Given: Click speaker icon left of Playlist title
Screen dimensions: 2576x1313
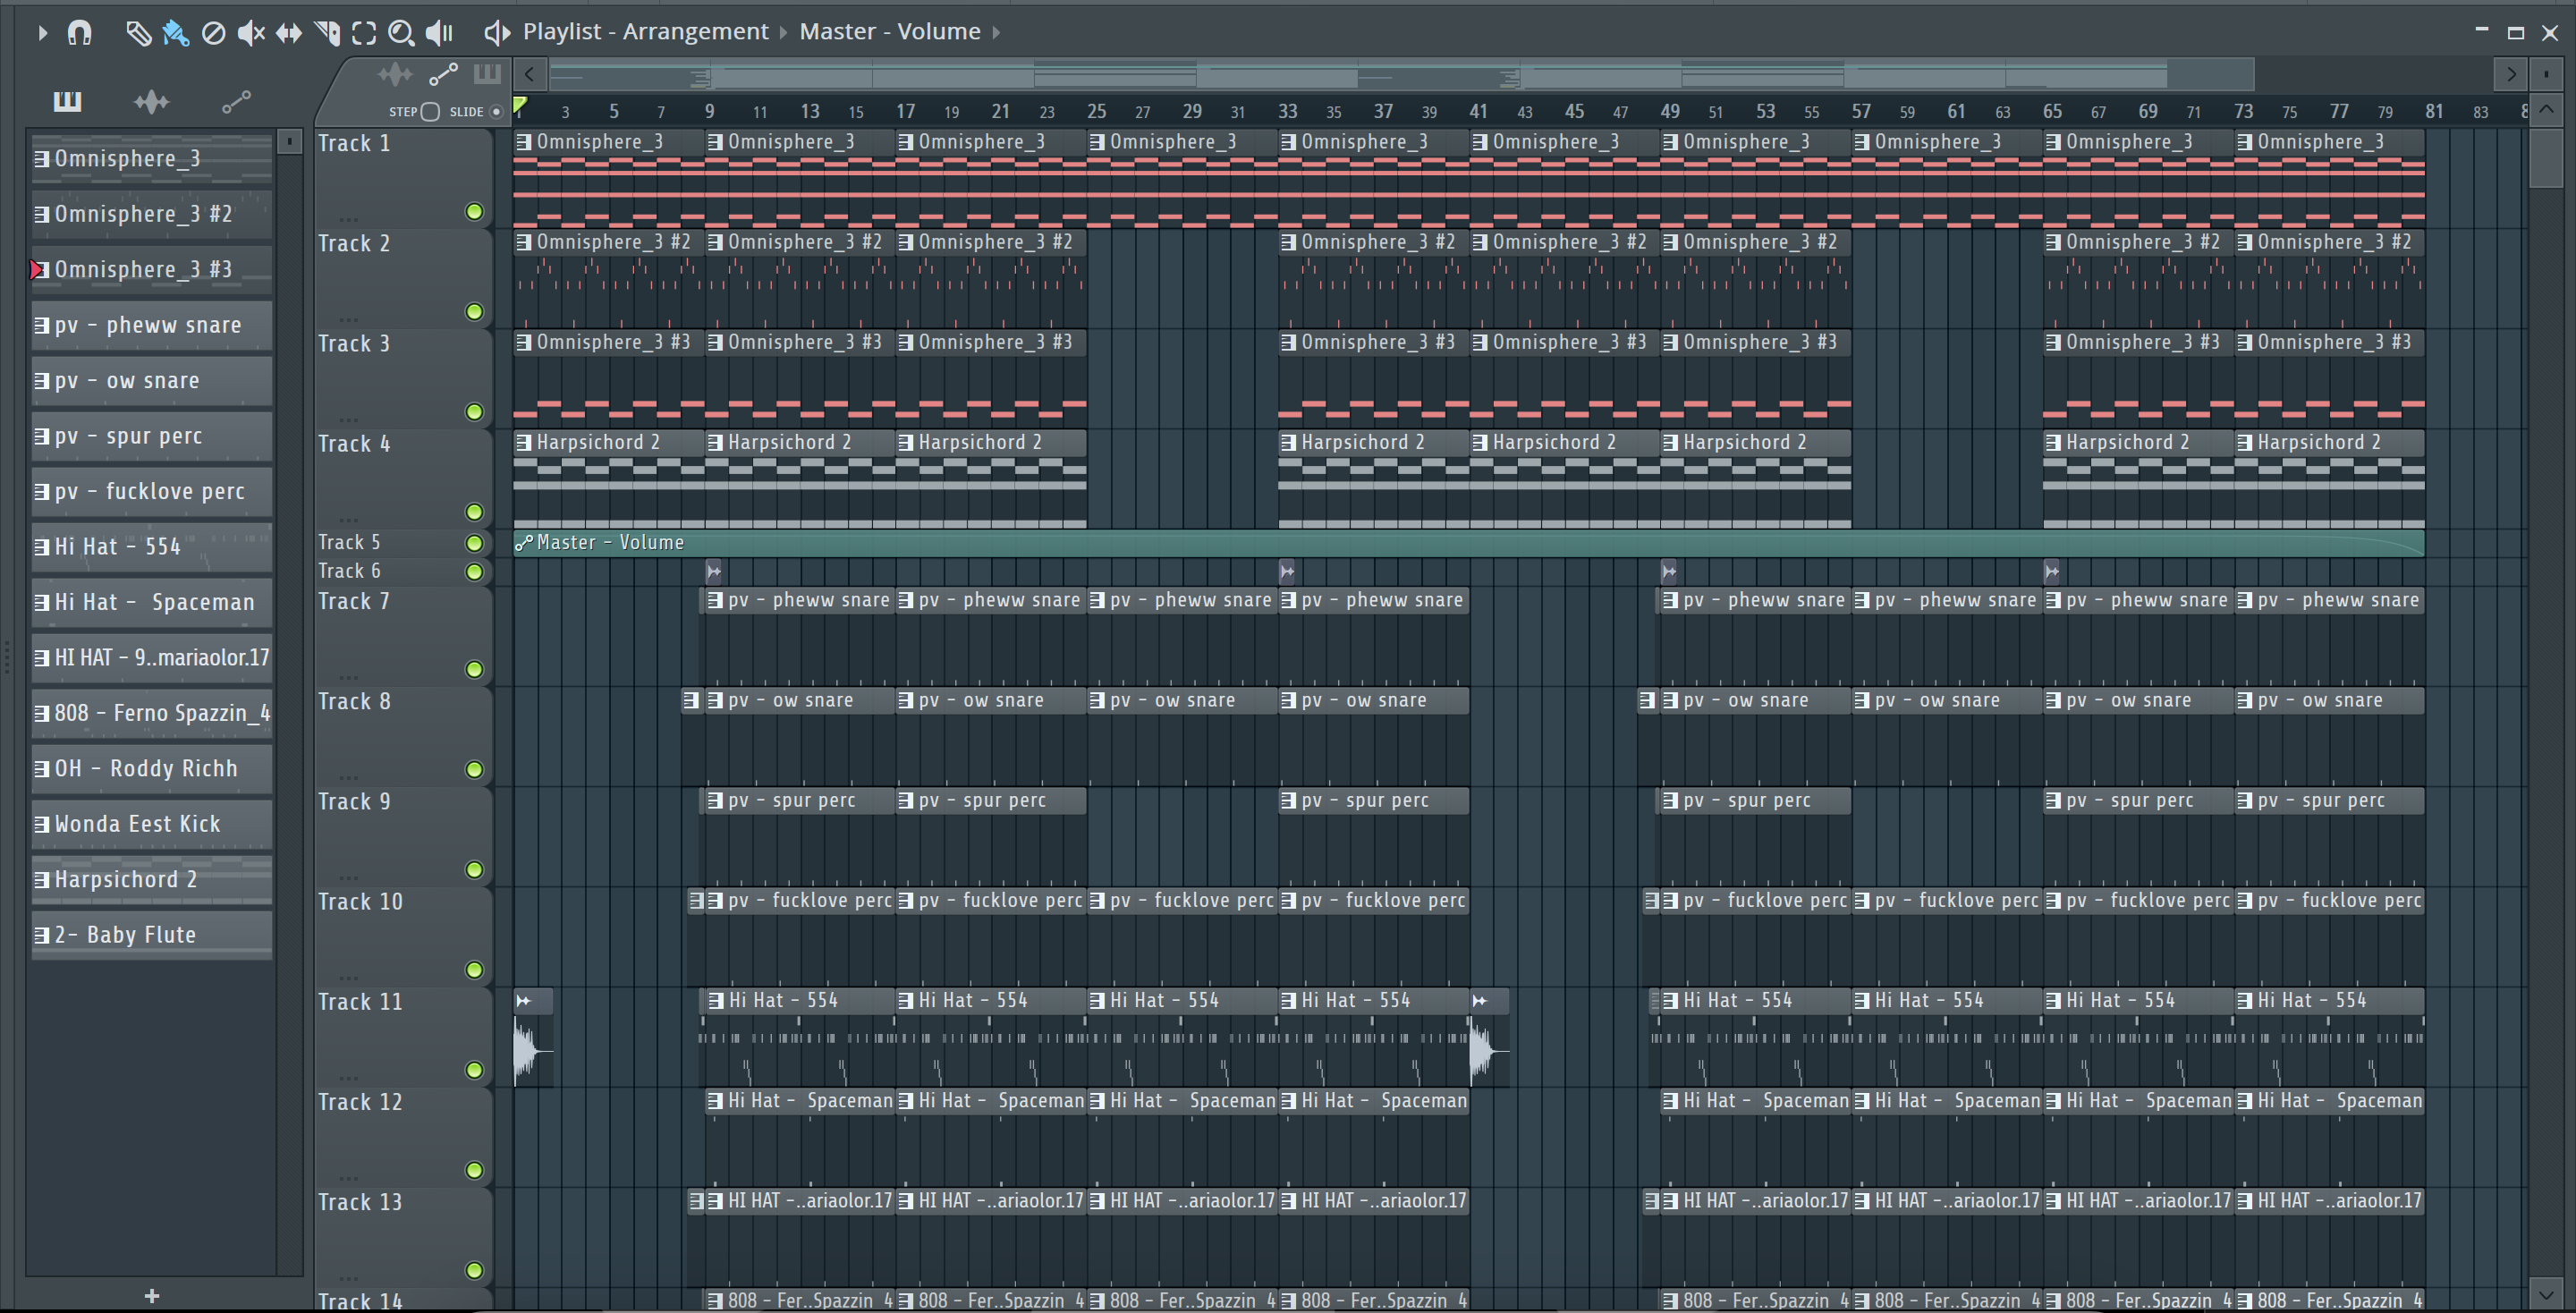Looking at the screenshot, I should [497, 33].
